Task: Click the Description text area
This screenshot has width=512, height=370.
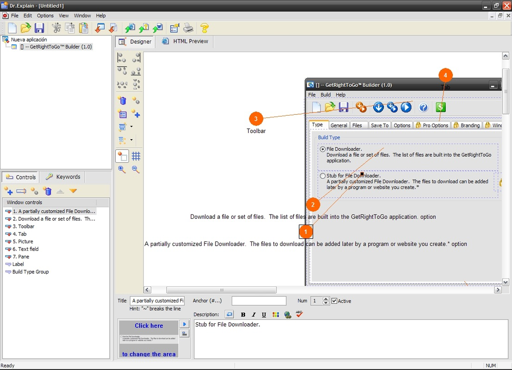Action: pyautogui.click(x=351, y=339)
